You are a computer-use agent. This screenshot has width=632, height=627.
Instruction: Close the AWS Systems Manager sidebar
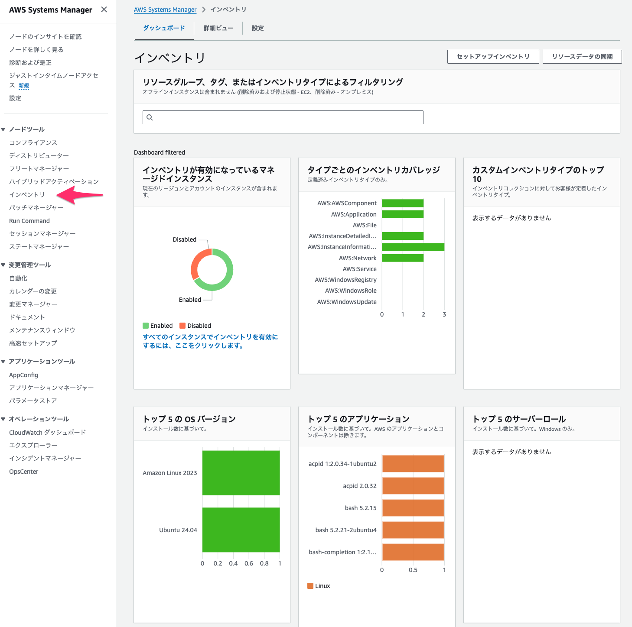tap(104, 10)
